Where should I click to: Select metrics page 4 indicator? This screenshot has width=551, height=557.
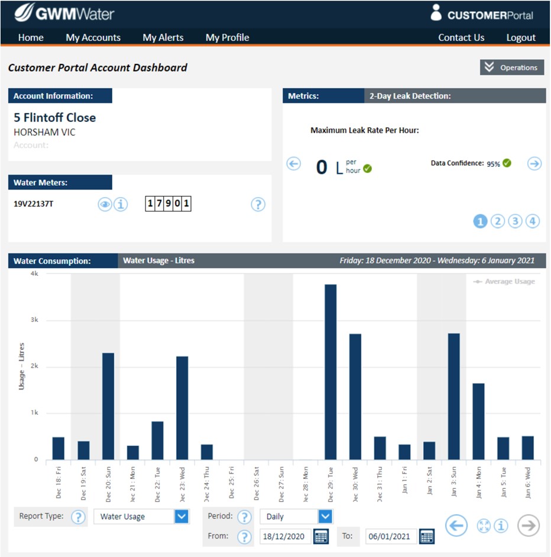(533, 221)
